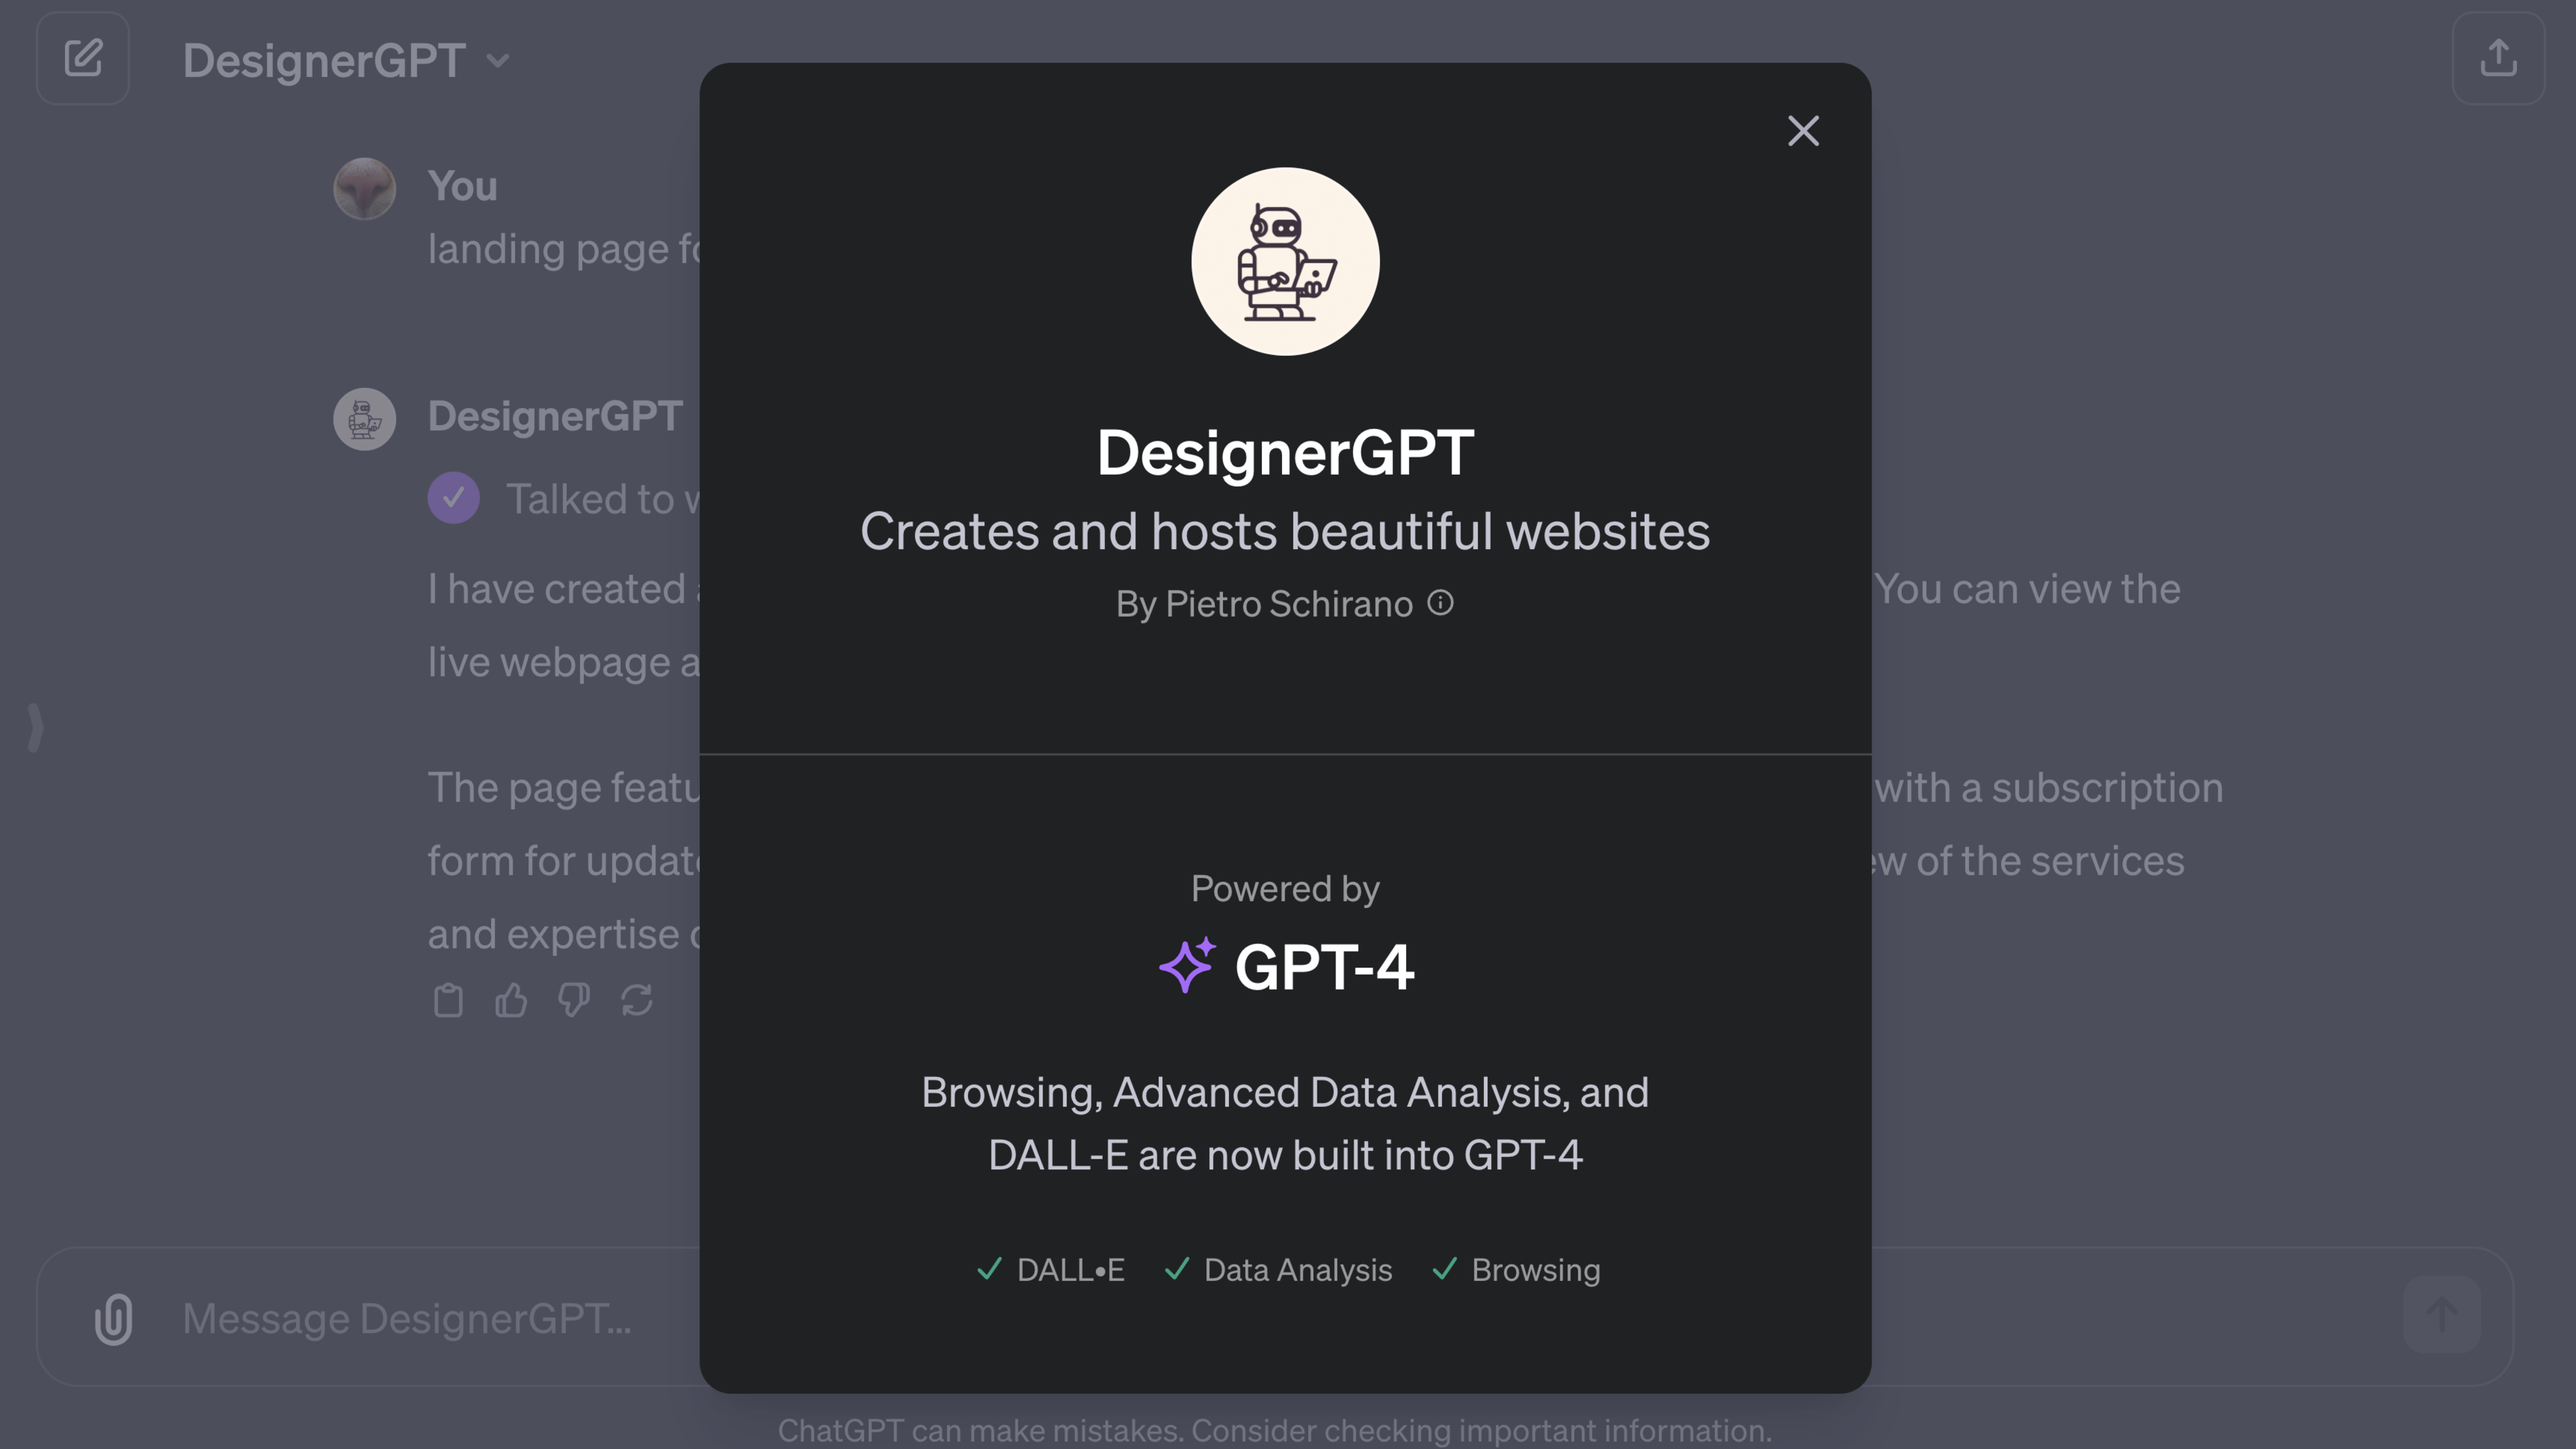Screen dimensions: 2576x1449
Task: Click the DesignerGPT robot avatar in dialog
Action: pos(1285,261)
